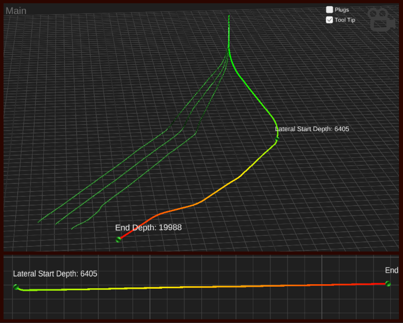Click the red section of the profile line
Viewport: 403px width, 323px height.
pyautogui.click(x=348, y=285)
